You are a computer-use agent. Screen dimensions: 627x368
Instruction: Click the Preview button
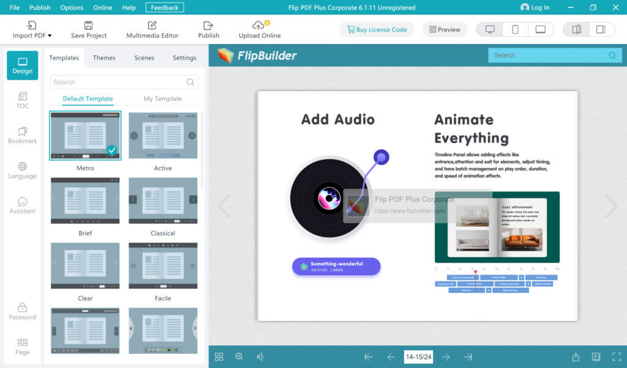[x=445, y=29]
